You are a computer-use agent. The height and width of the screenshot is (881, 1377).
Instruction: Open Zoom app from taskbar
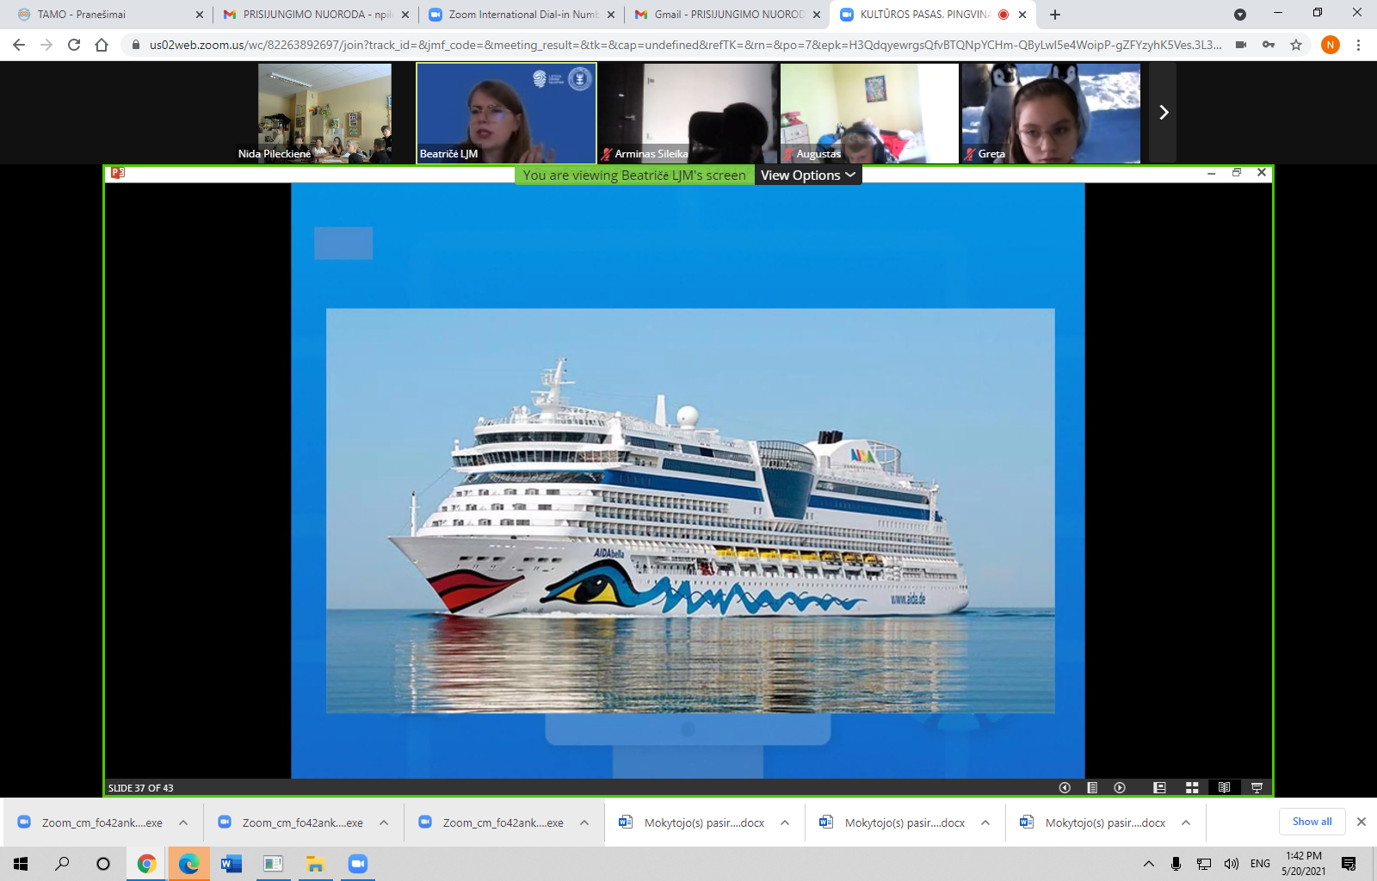point(358,864)
